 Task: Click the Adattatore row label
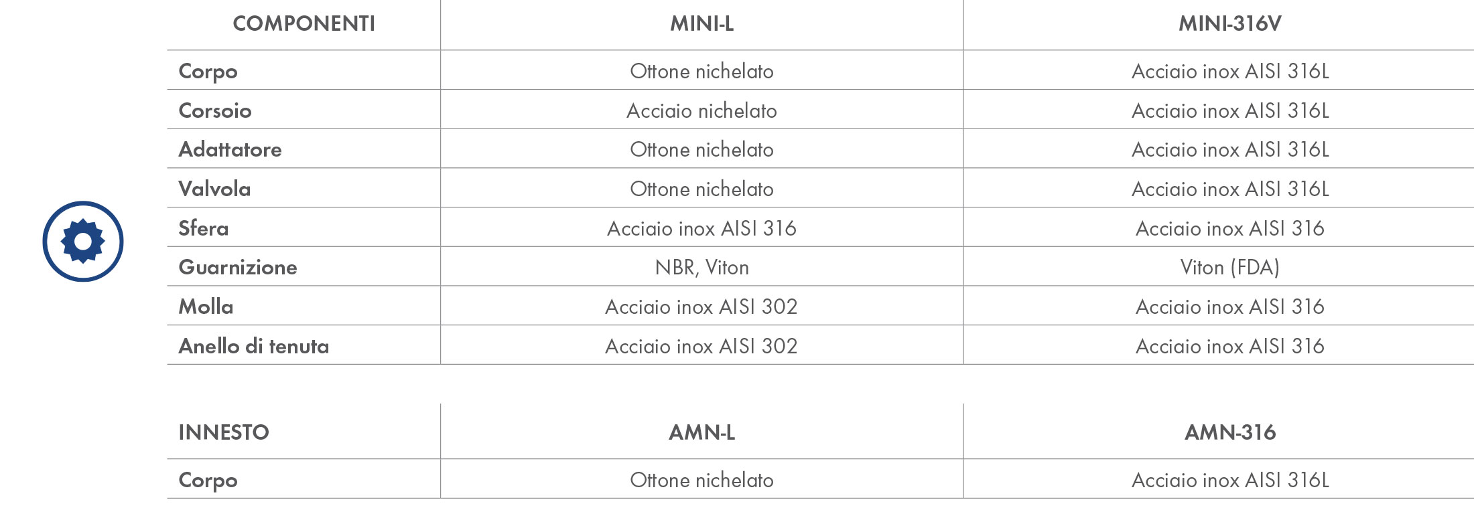[230, 149]
